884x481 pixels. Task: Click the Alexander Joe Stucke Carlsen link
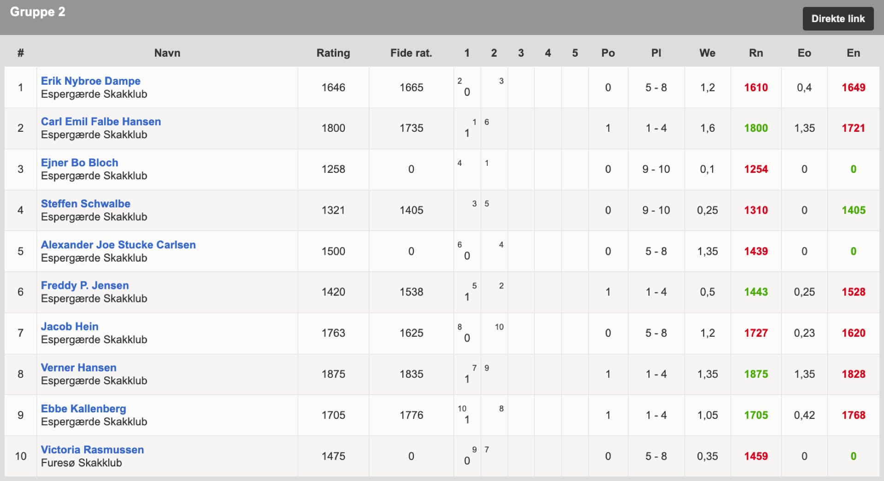(x=118, y=245)
